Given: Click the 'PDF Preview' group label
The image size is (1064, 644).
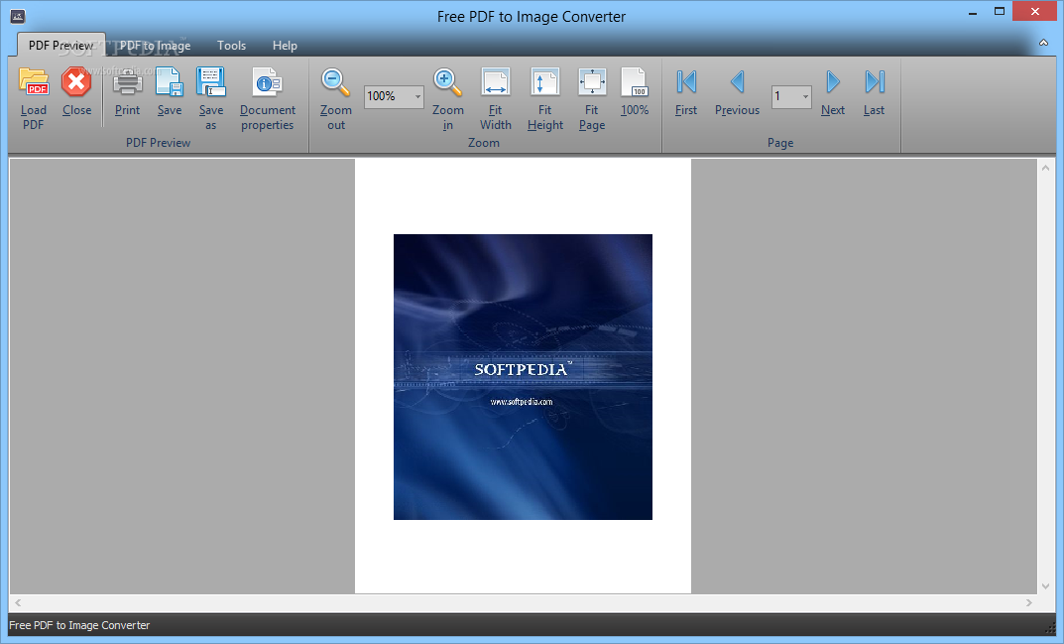Looking at the screenshot, I should [158, 143].
